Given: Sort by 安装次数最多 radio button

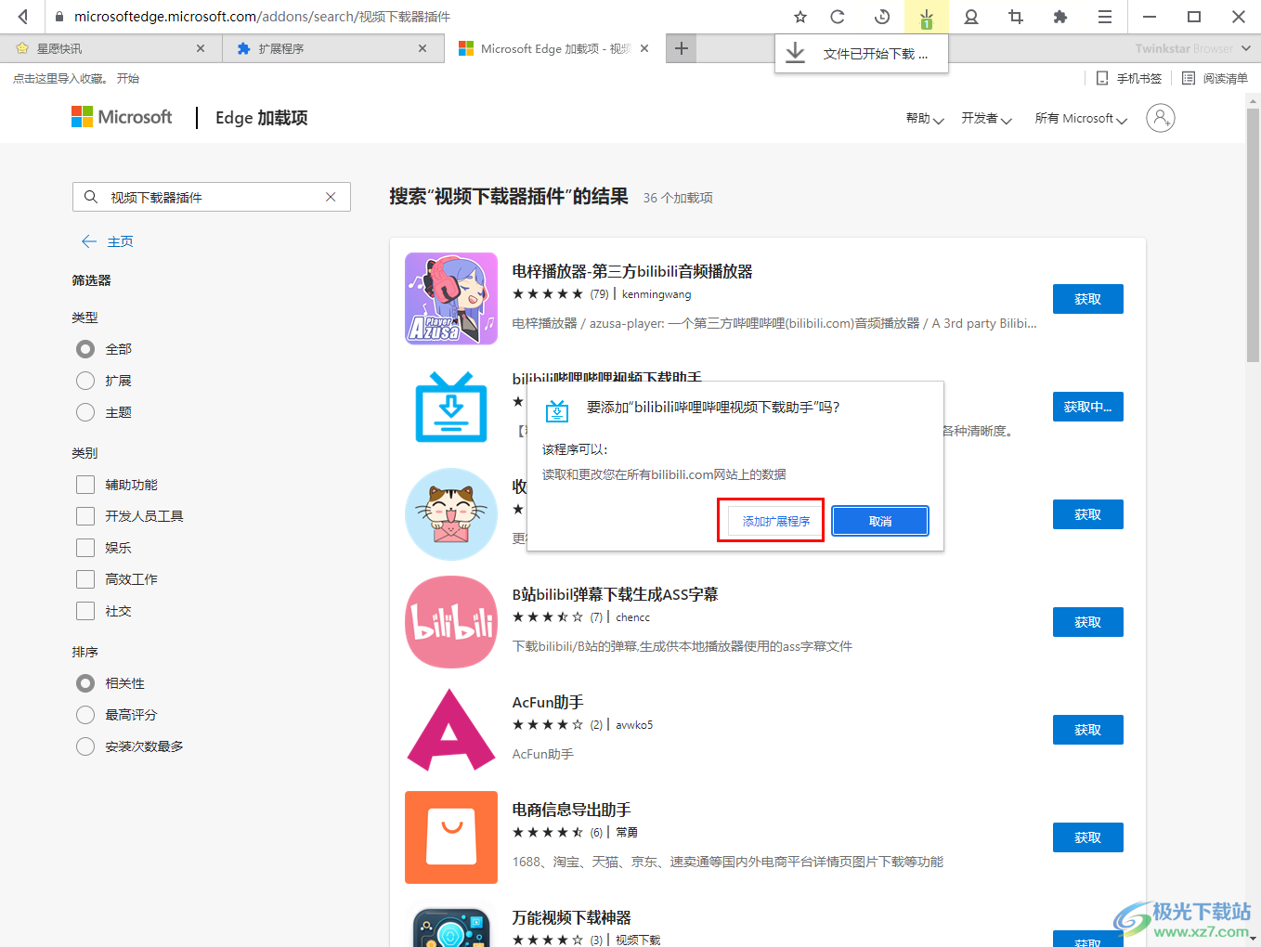Looking at the screenshot, I should (x=85, y=746).
